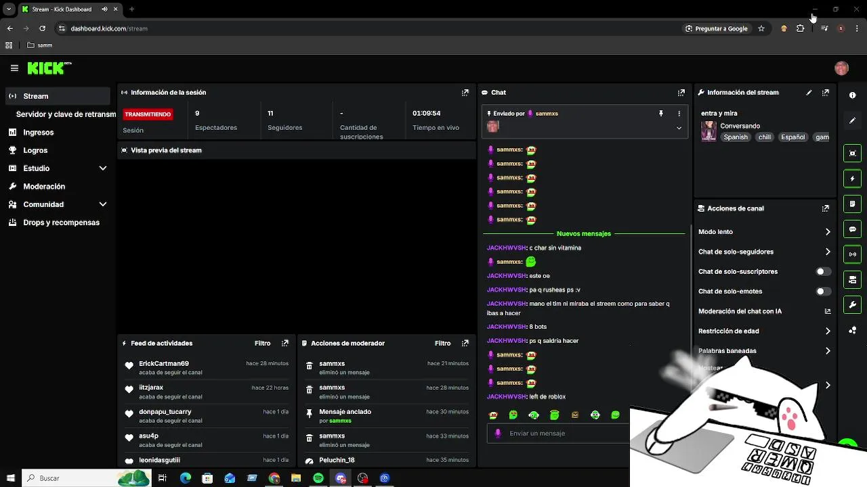This screenshot has height=487, width=867.
Task: Insert the first clown emote in chat
Action: (x=492, y=415)
